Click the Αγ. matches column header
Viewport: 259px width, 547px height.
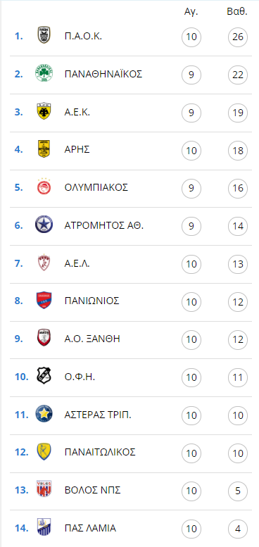[x=191, y=12]
